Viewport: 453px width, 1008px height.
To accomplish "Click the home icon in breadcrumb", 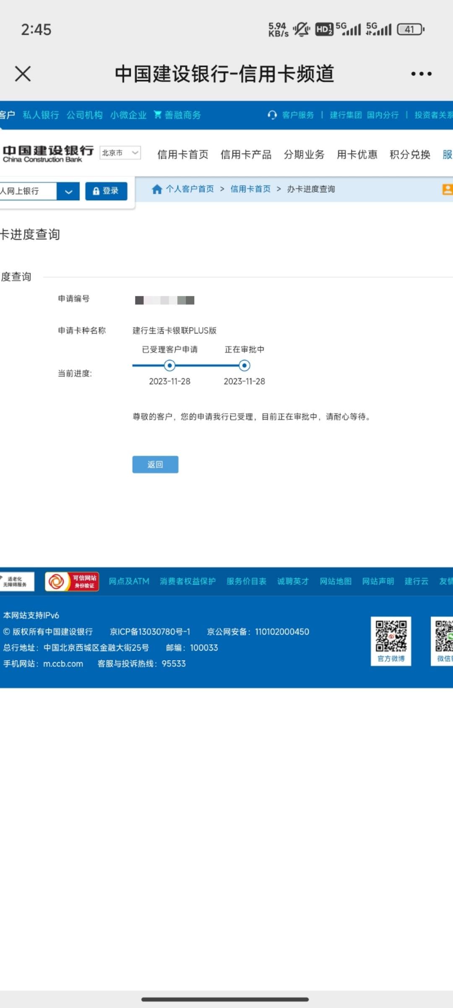I will coord(157,189).
